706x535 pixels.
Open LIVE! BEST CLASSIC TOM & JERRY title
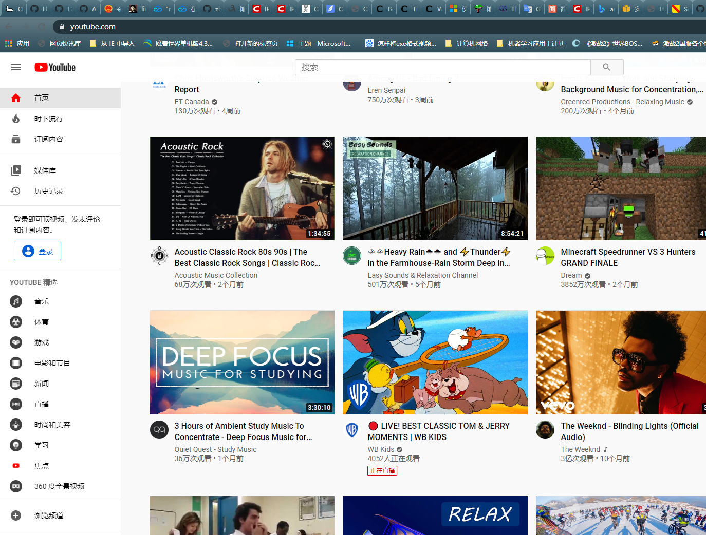tap(439, 431)
